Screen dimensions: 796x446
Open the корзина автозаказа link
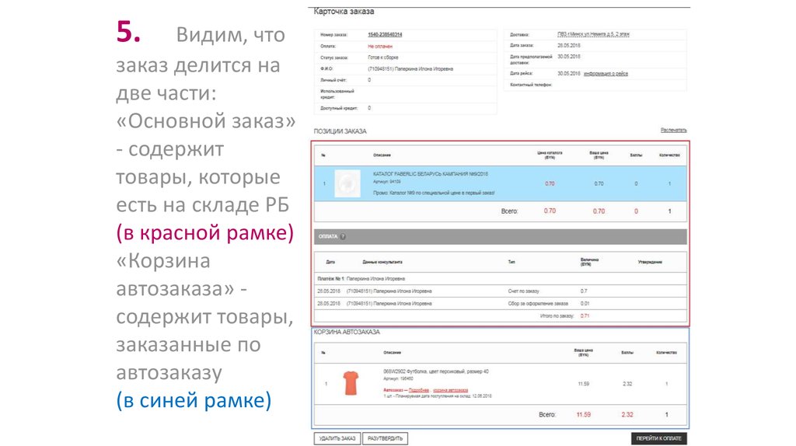click(x=450, y=390)
